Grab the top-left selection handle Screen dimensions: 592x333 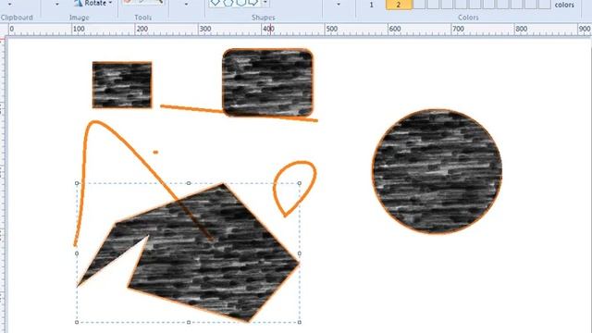tap(77, 183)
